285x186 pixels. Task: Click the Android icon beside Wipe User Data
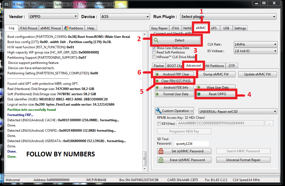coord(199,88)
